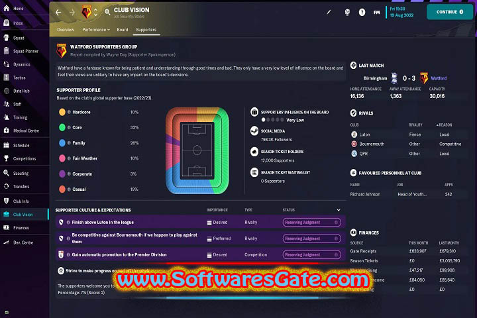Image resolution: width=477 pixels, height=318 pixels.
Task: Click the FM menu logo
Action: pyautogui.click(x=376, y=12)
